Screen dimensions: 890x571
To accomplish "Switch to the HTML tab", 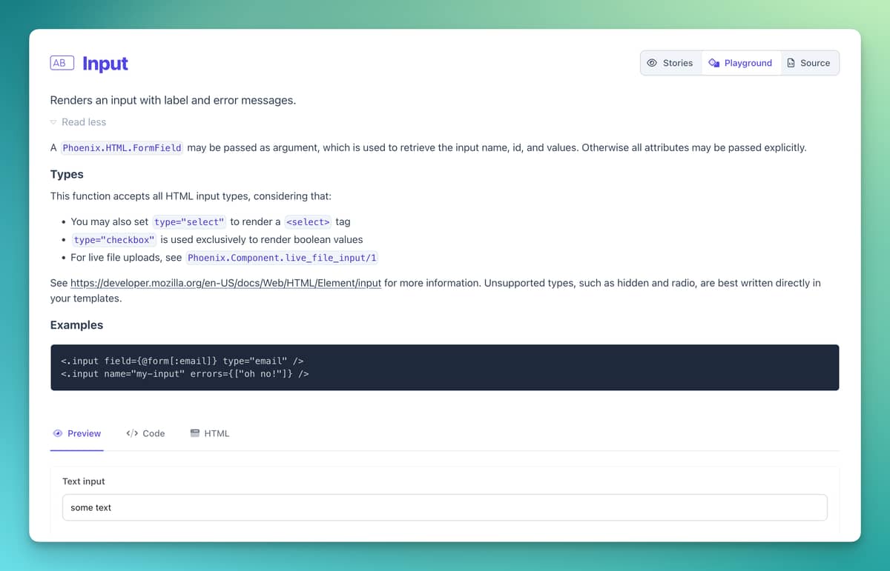I will pyautogui.click(x=217, y=433).
